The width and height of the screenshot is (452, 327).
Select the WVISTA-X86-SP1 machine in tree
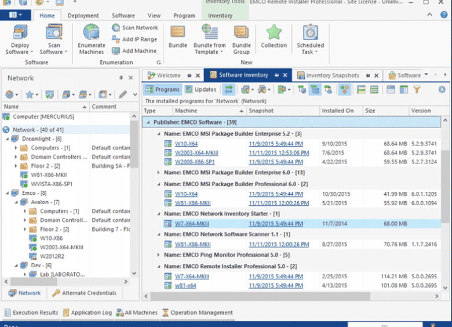pos(52,184)
